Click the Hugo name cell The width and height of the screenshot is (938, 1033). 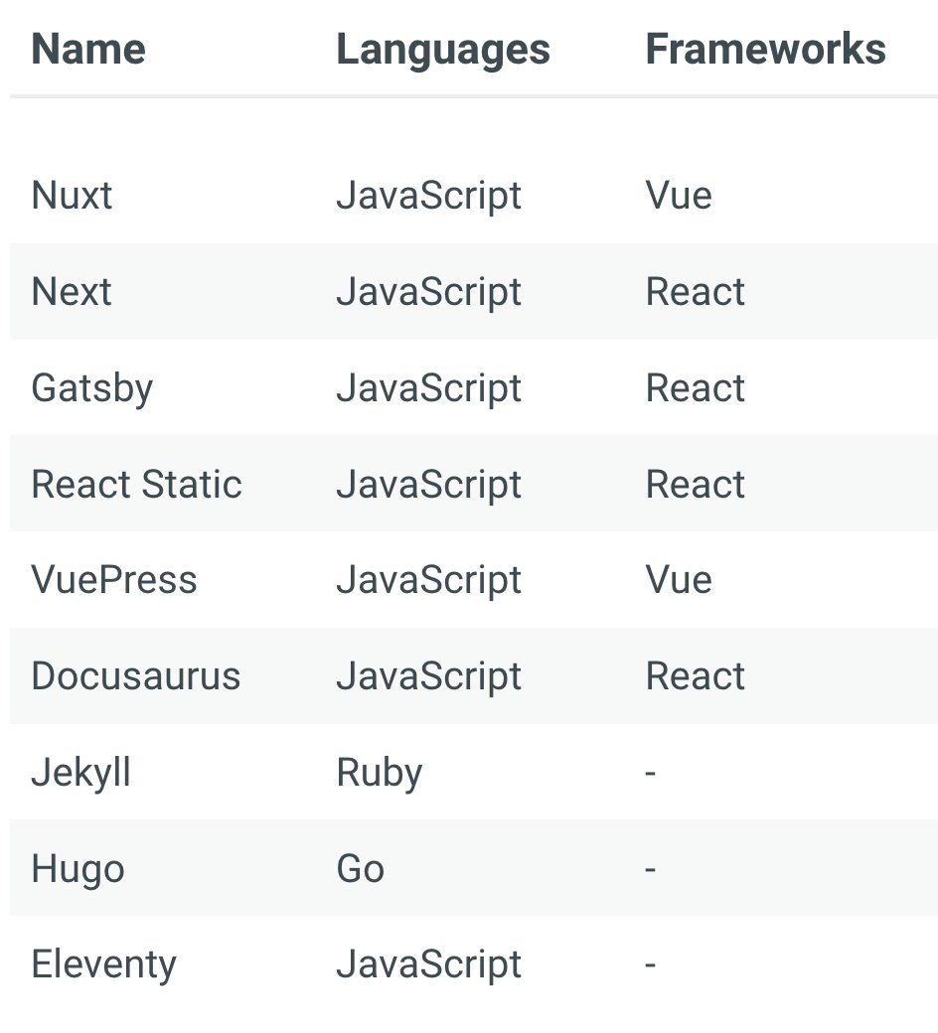tap(78, 870)
